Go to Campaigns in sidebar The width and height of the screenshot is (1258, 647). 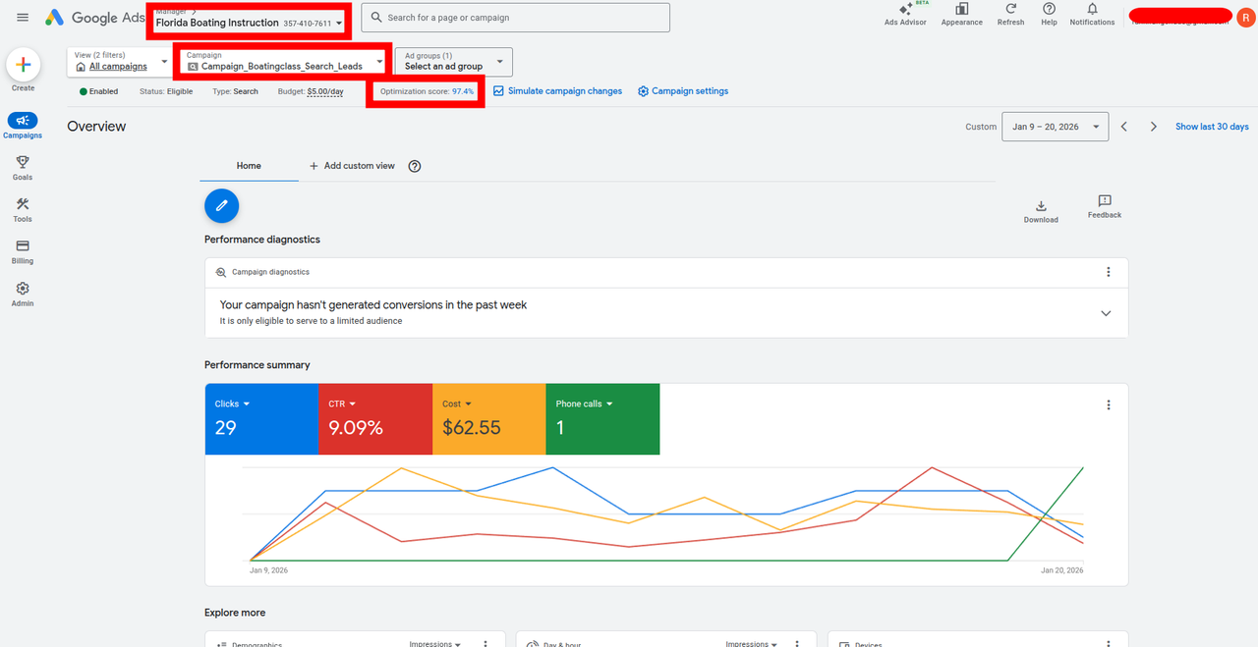[x=23, y=126]
